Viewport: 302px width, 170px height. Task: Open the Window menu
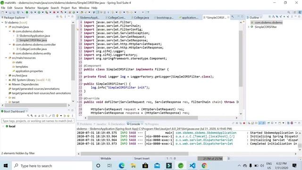coord(84,8)
